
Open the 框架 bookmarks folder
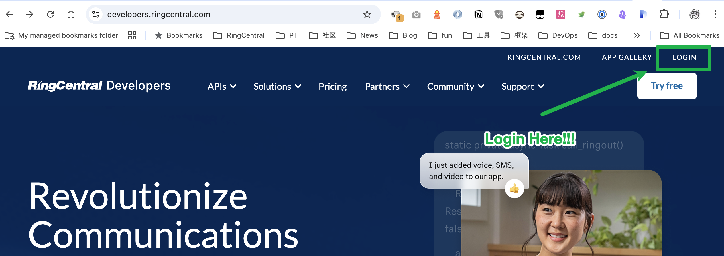pos(514,35)
